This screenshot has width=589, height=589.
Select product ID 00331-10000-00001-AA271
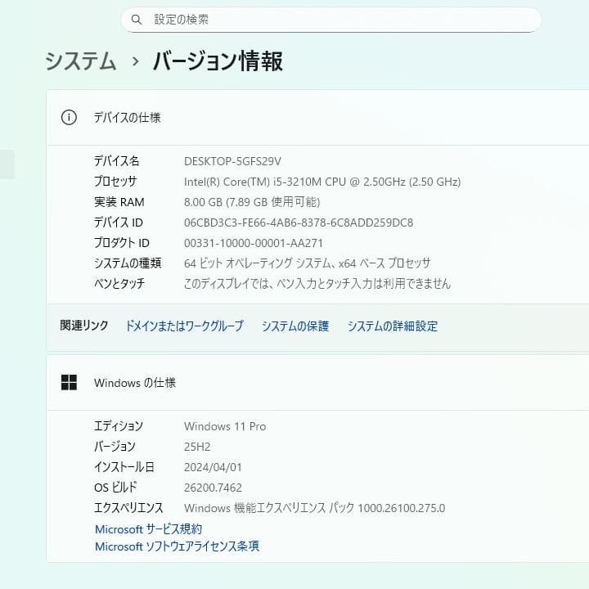(x=254, y=243)
